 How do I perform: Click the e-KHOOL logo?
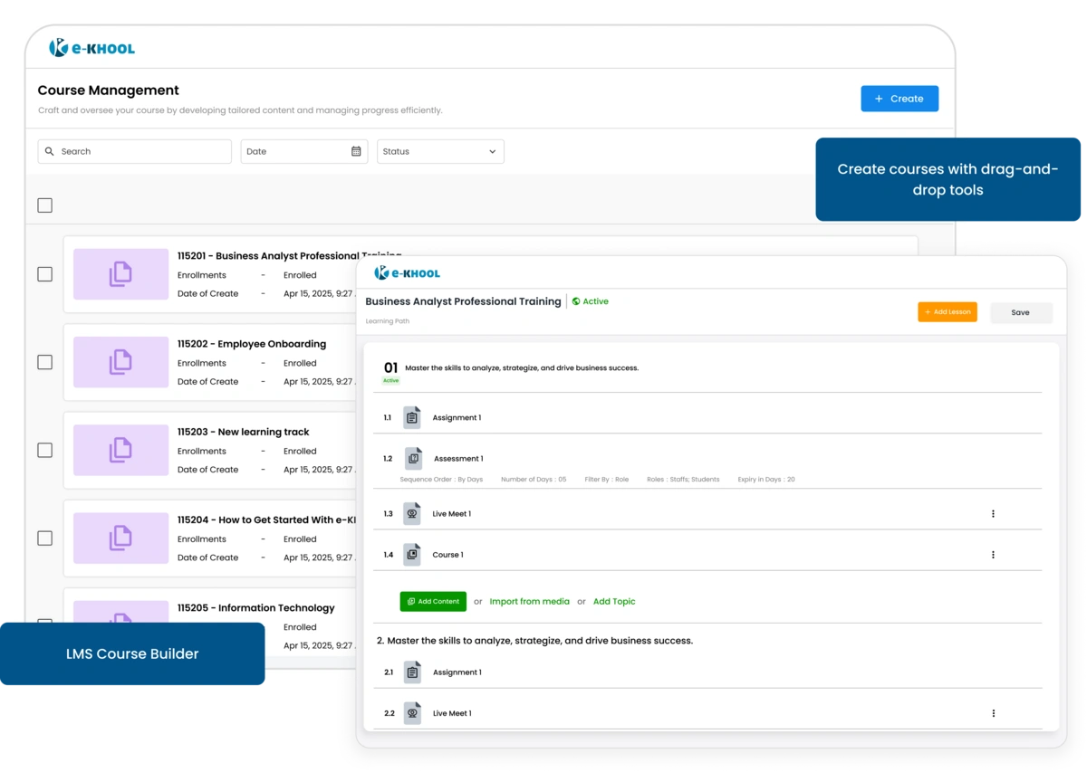point(91,47)
